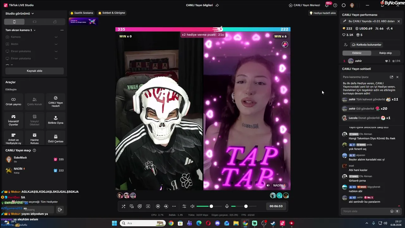Click the stream timer 00:06:53
405x228 pixels.
point(276,206)
